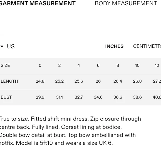Screen dimensions: 161x162
Task: Select size 4 column header
Action: pyautogui.click(x=79, y=65)
